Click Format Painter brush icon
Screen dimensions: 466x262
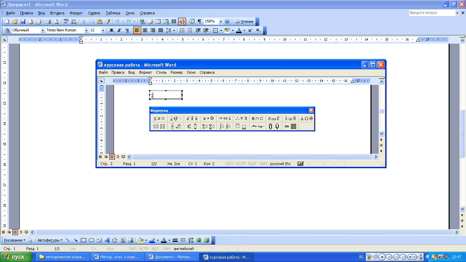107,21
